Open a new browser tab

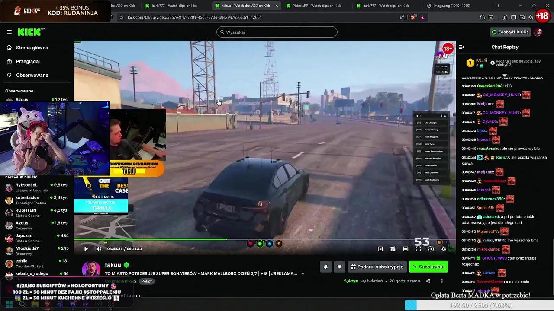click(x=498, y=6)
